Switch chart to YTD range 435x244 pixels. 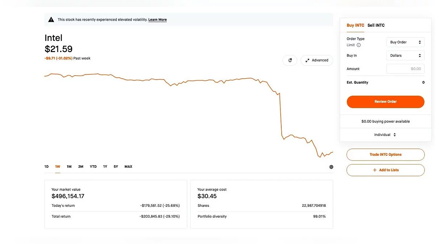93,167
